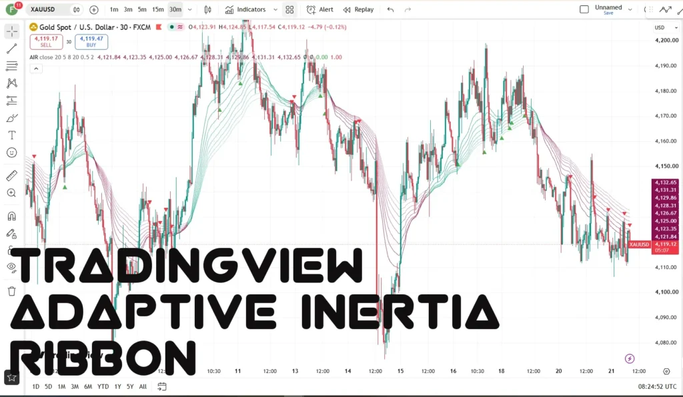
Task: Open chart settings gear on time axis
Action: pyautogui.click(x=666, y=371)
